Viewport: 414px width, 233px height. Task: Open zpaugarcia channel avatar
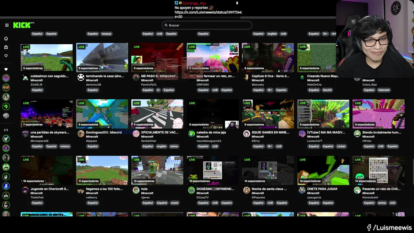302,191
